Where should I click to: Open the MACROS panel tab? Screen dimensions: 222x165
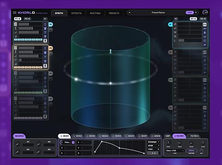pyautogui.click(x=19, y=136)
